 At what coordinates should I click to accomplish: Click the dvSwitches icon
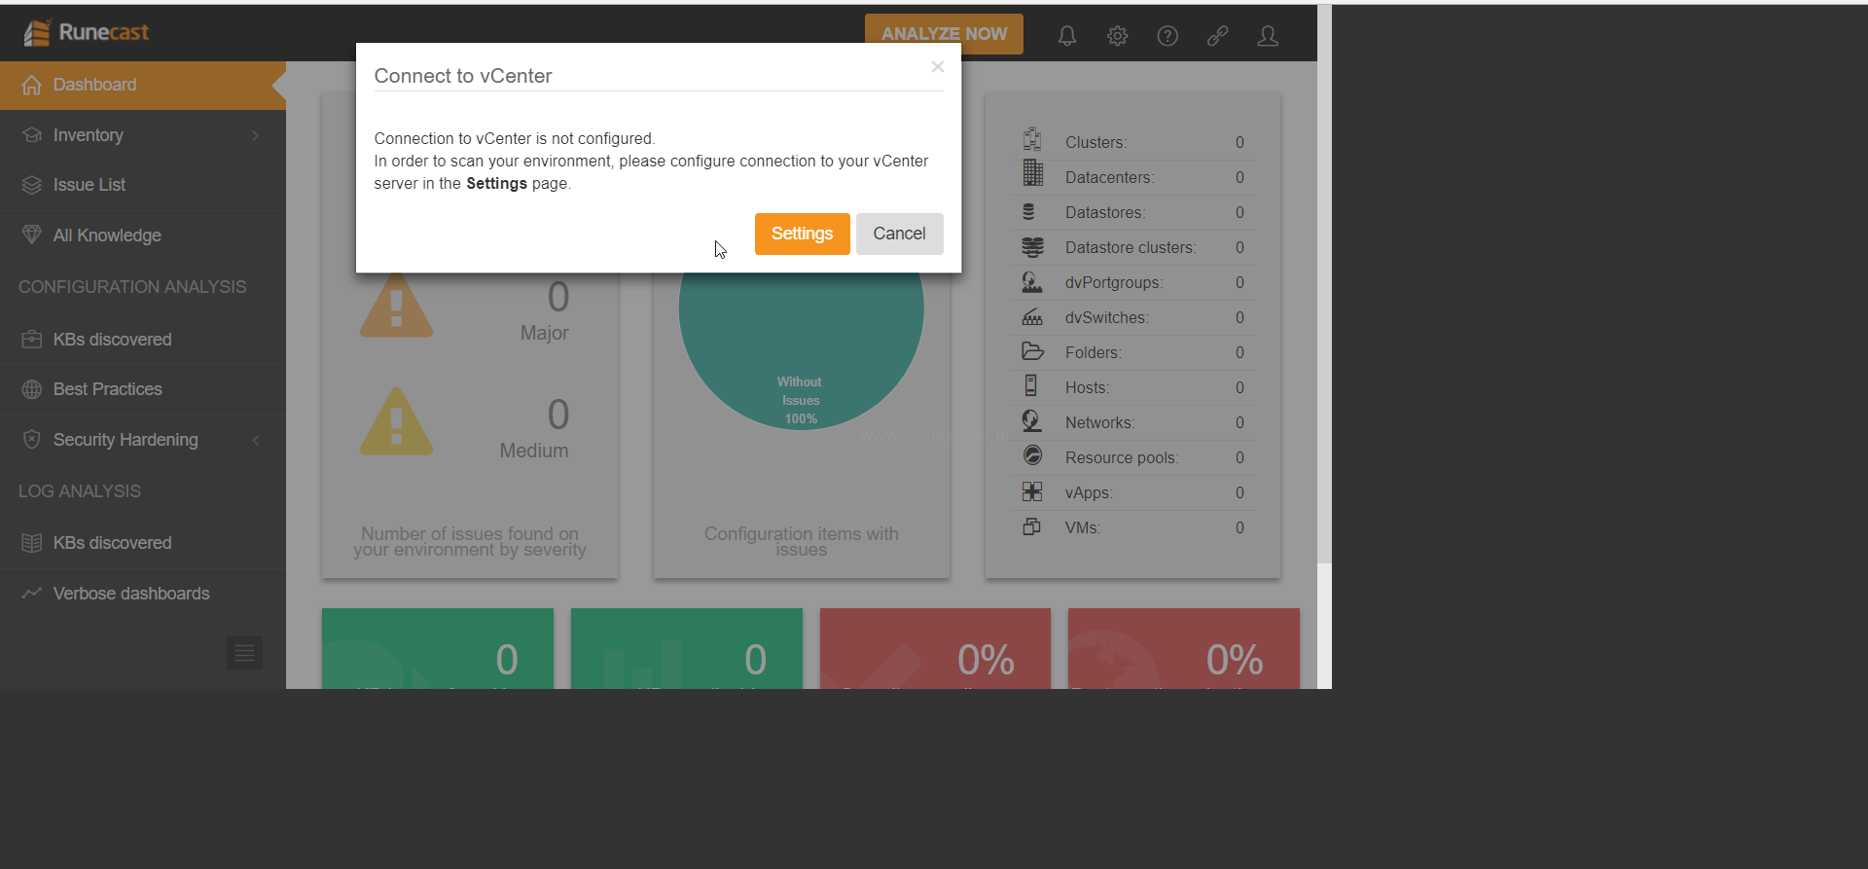click(1032, 317)
